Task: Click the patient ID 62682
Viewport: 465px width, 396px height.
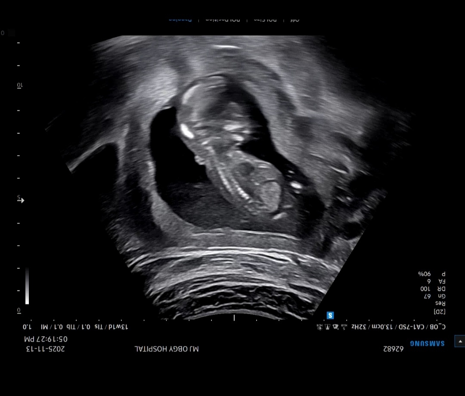Action: click(x=393, y=349)
